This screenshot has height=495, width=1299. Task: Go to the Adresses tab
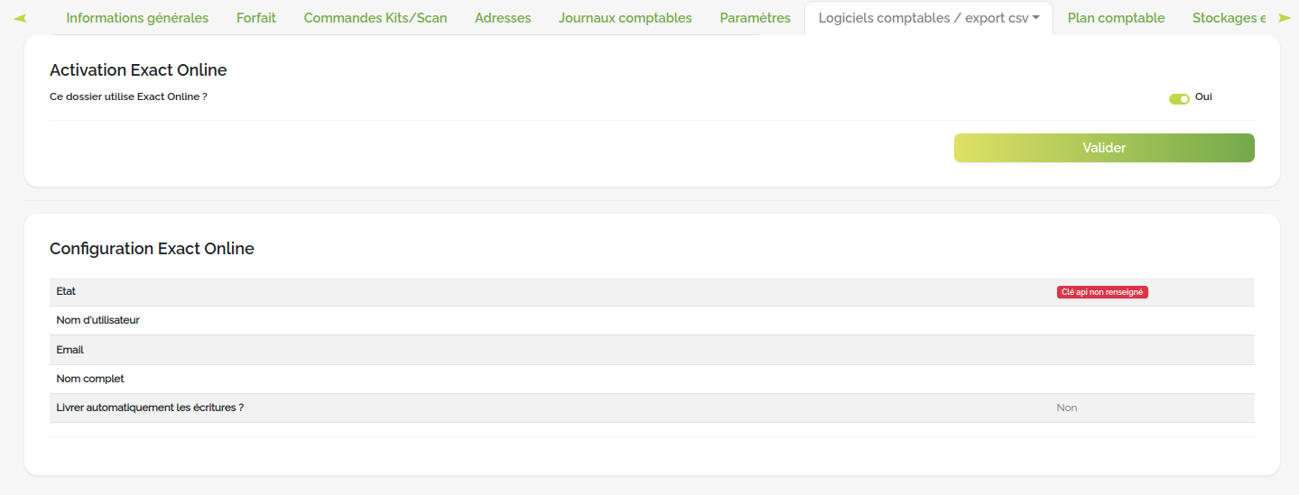tap(503, 18)
